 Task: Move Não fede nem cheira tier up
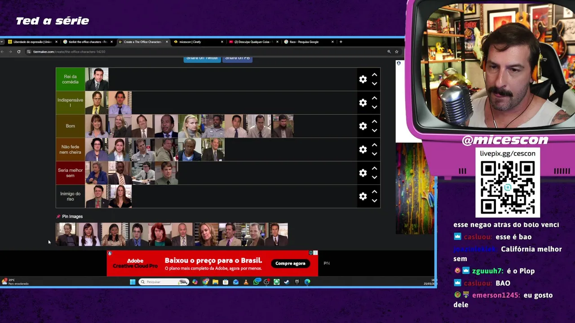point(374,145)
